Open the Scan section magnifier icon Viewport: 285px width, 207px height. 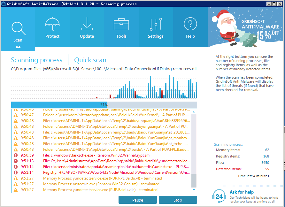pyautogui.click(x=18, y=28)
